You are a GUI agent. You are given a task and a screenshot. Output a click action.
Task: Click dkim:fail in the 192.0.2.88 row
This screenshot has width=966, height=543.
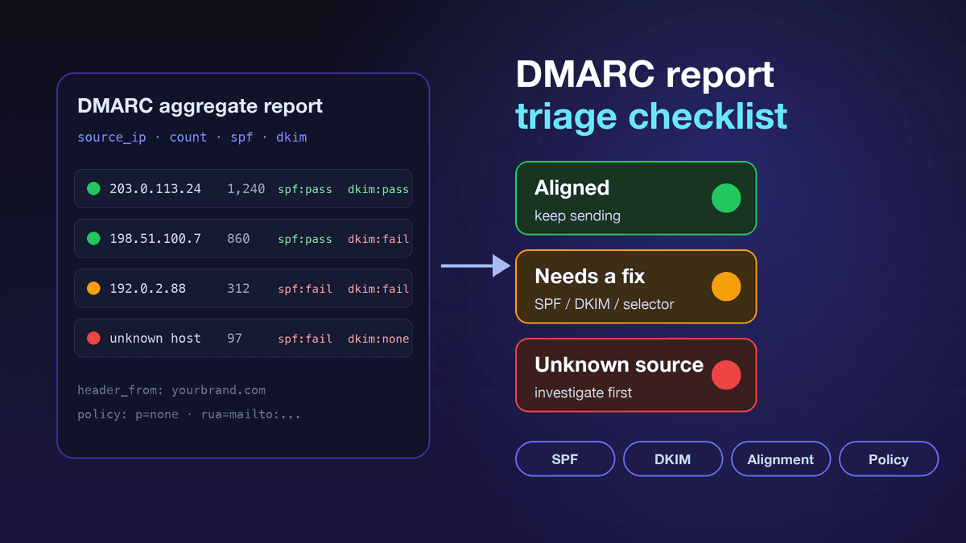coord(378,289)
